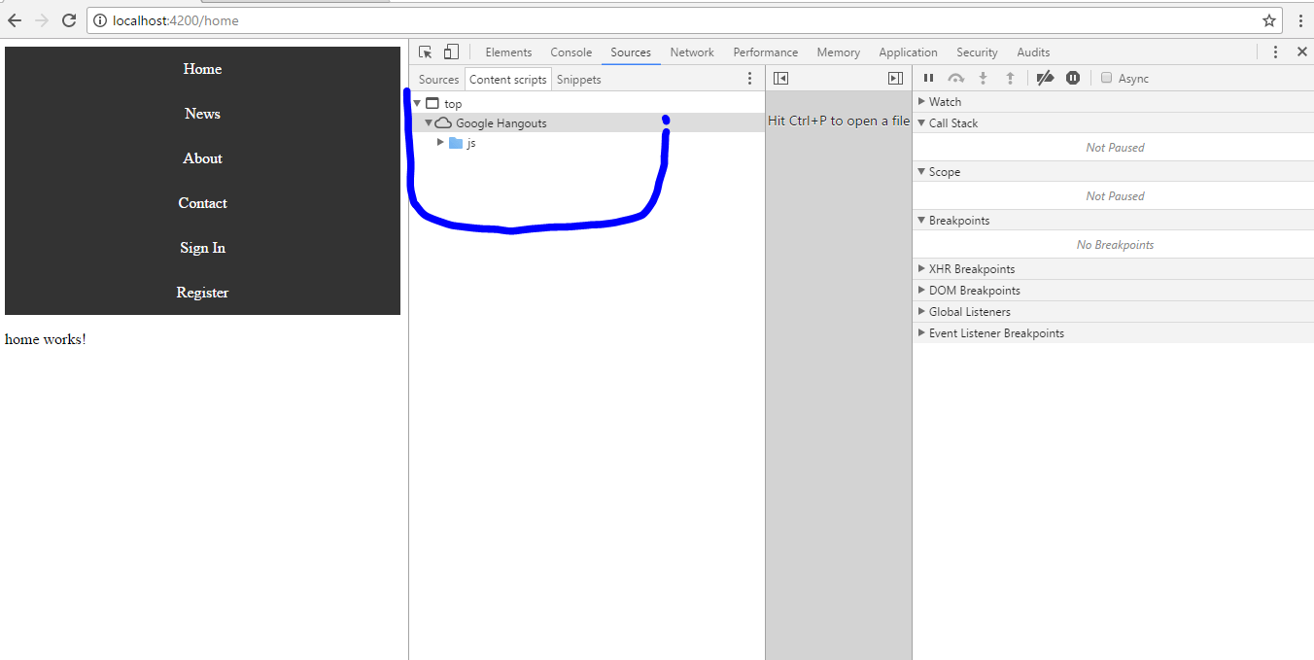
Task: Go to the Contact page link
Action: coord(202,203)
